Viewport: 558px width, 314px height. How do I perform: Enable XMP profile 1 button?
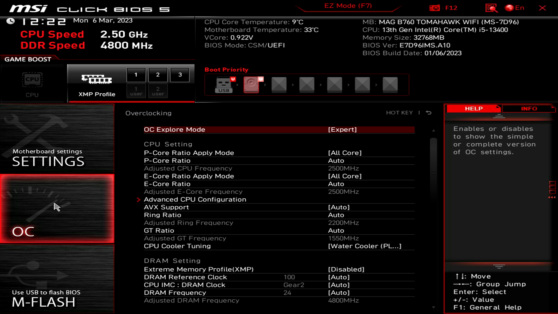coord(136,75)
